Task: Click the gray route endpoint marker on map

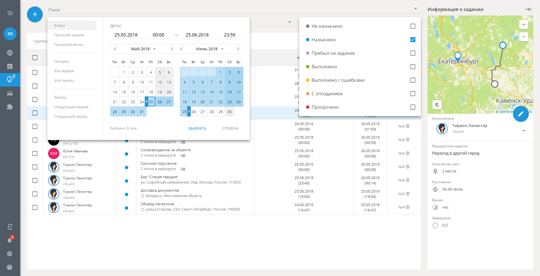Action: click(x=495, y=84)
